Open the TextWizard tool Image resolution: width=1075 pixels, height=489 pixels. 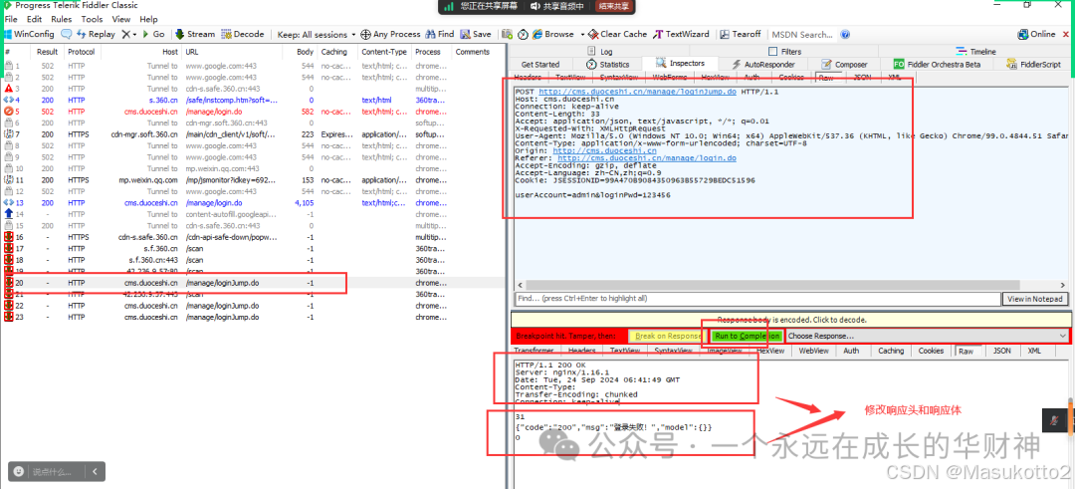[x=682, y=34]
